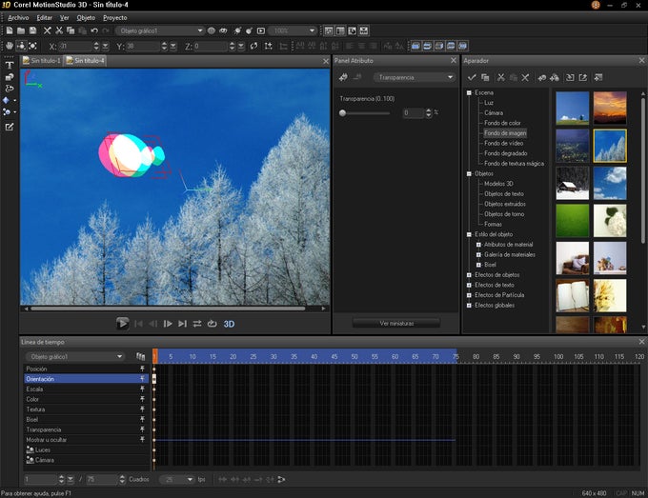This screenshot has width=648, height=498.
Task: Click the Transparencia slider handle
Action: point(343,113)
